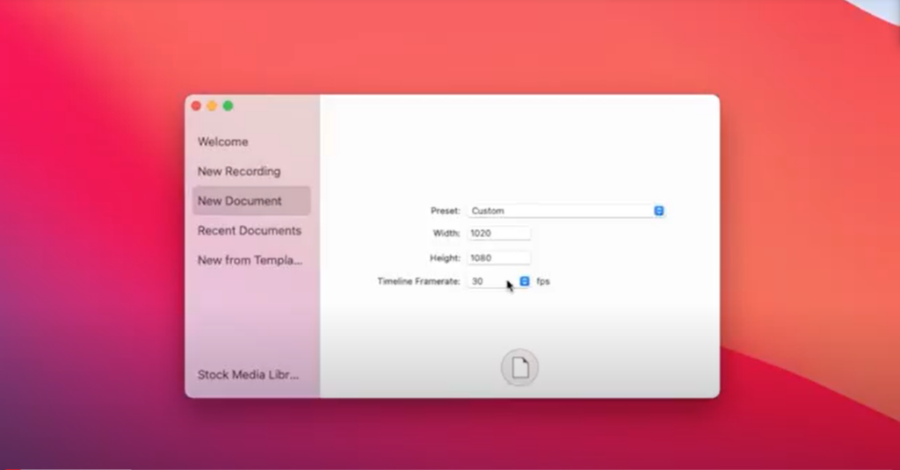Maximize the window with the green button
This screenshot has height=470, width=900.
coord(228,105)
